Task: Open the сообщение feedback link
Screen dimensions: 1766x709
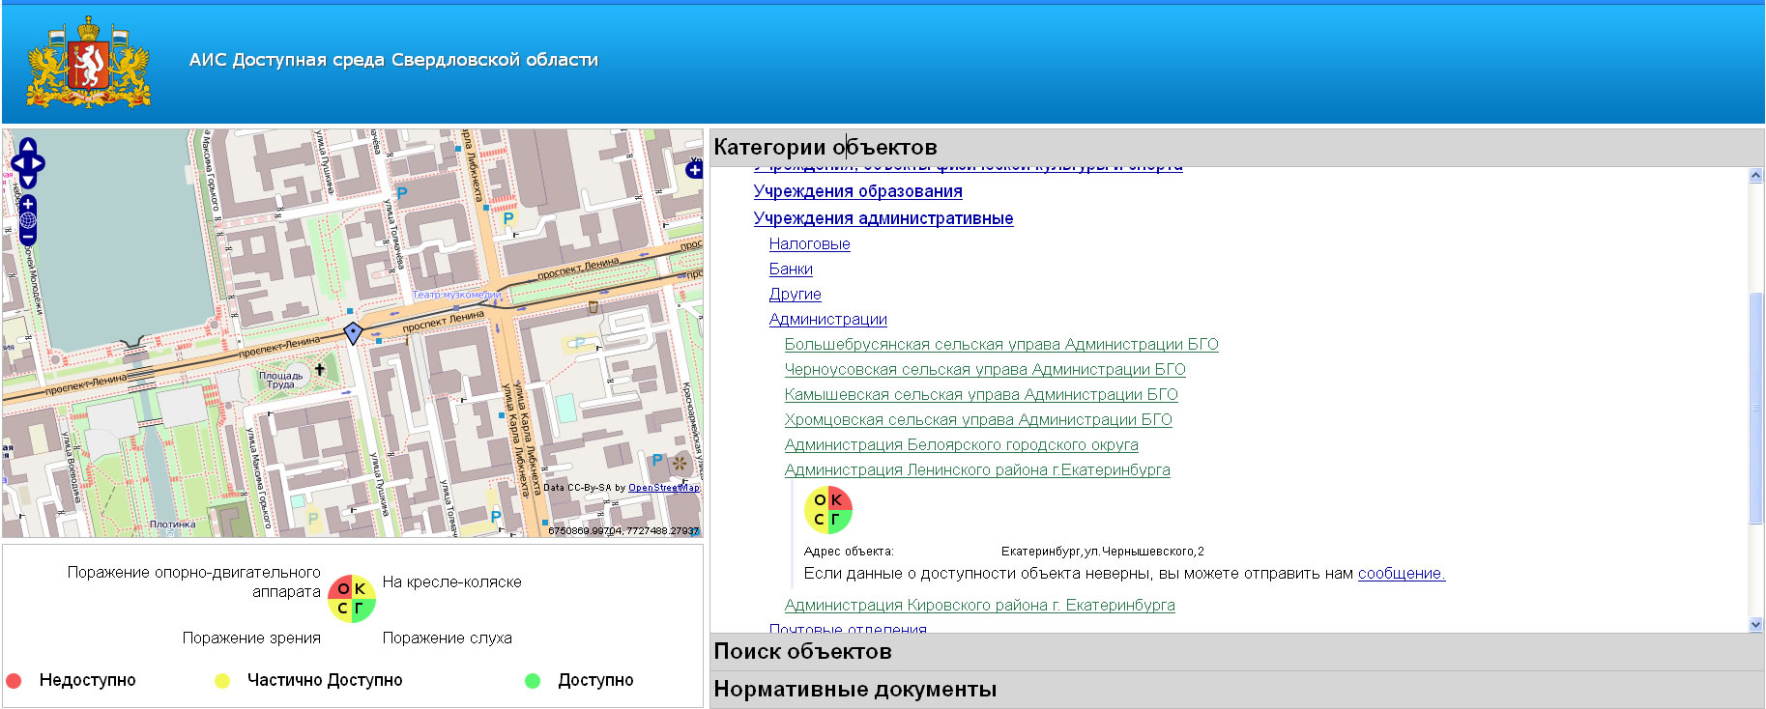Action: coord(1402,574)
